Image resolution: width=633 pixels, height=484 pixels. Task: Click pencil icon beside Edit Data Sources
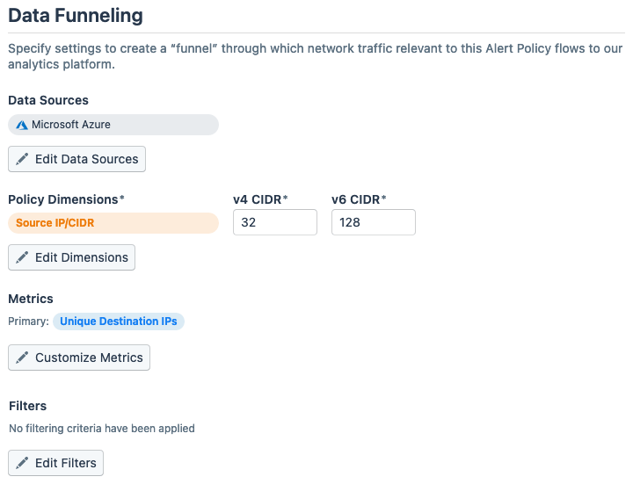(23, 159)
